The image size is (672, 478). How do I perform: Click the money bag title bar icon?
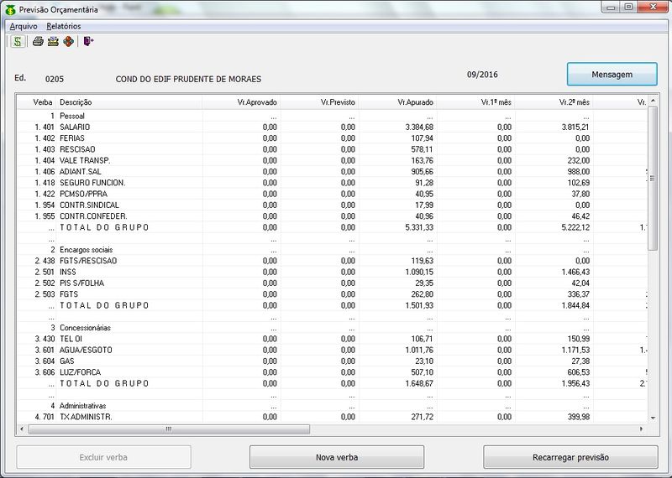pyautogui.click(x=9, y=9)
